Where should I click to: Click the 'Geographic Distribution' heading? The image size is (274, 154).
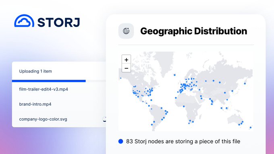point(194,31)
